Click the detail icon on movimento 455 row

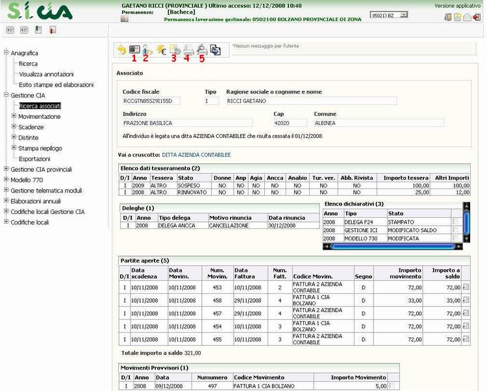pos(466,339)
